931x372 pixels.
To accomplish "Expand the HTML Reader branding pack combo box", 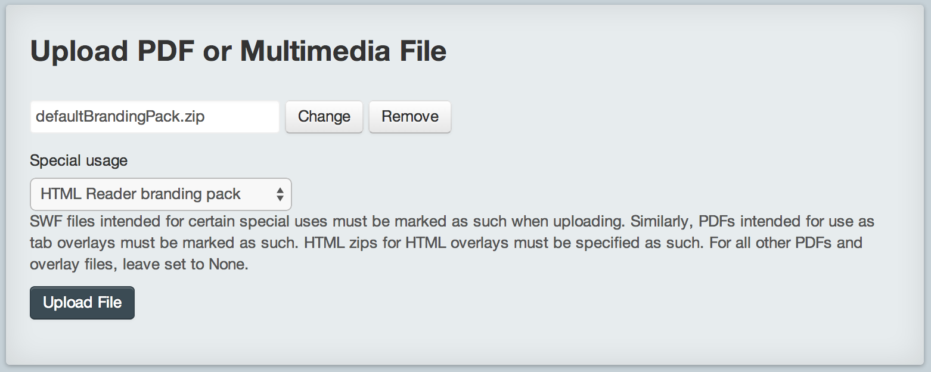I will [x=161, y=194].
